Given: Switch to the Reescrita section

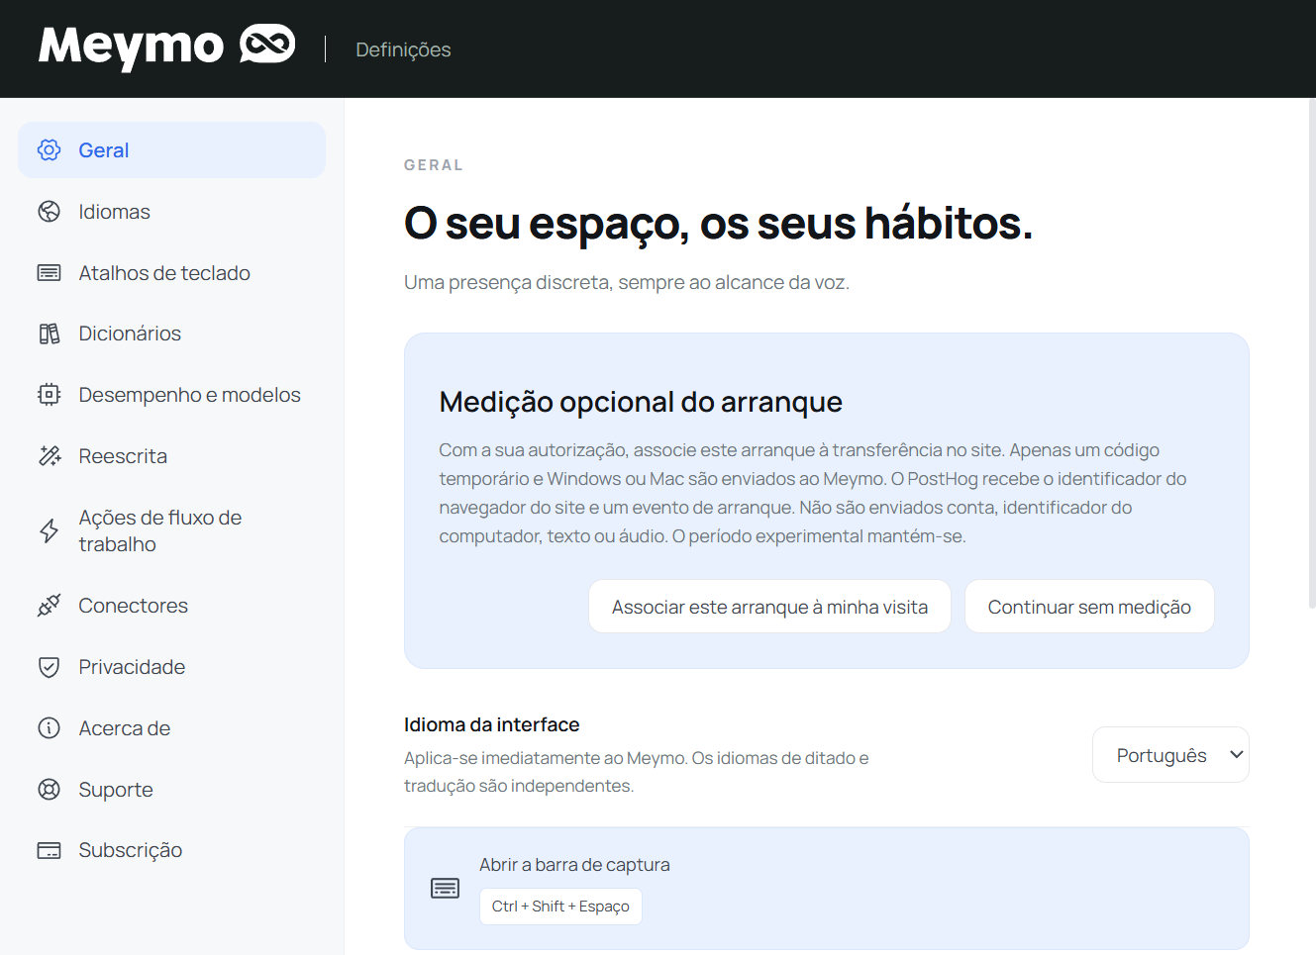Looking at the screenshot, I should (171, 456).
